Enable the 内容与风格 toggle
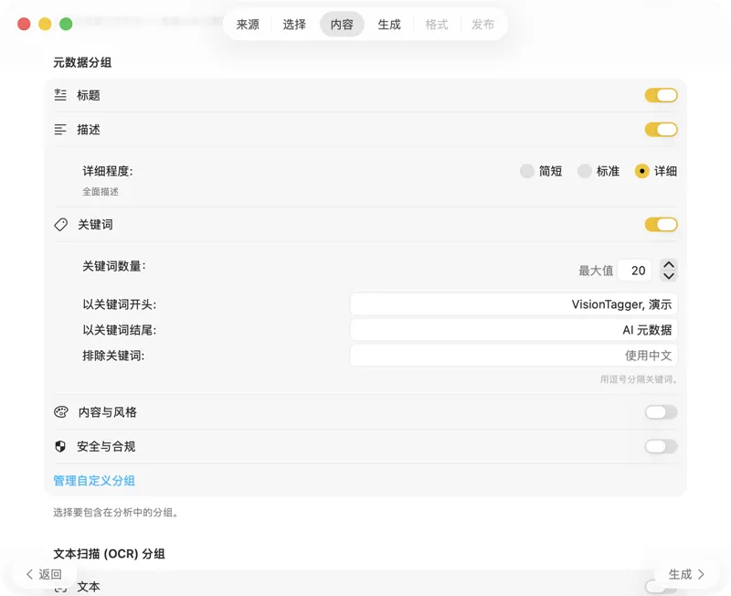731x596 pixels. [x=660, y=411]
